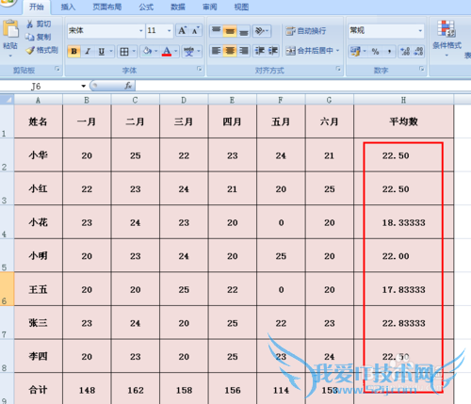
Task: Align text right
Action: point(243,51)
